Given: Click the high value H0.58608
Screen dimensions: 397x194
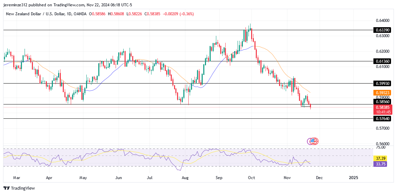Looking at the screenshot, I should 116,14.
